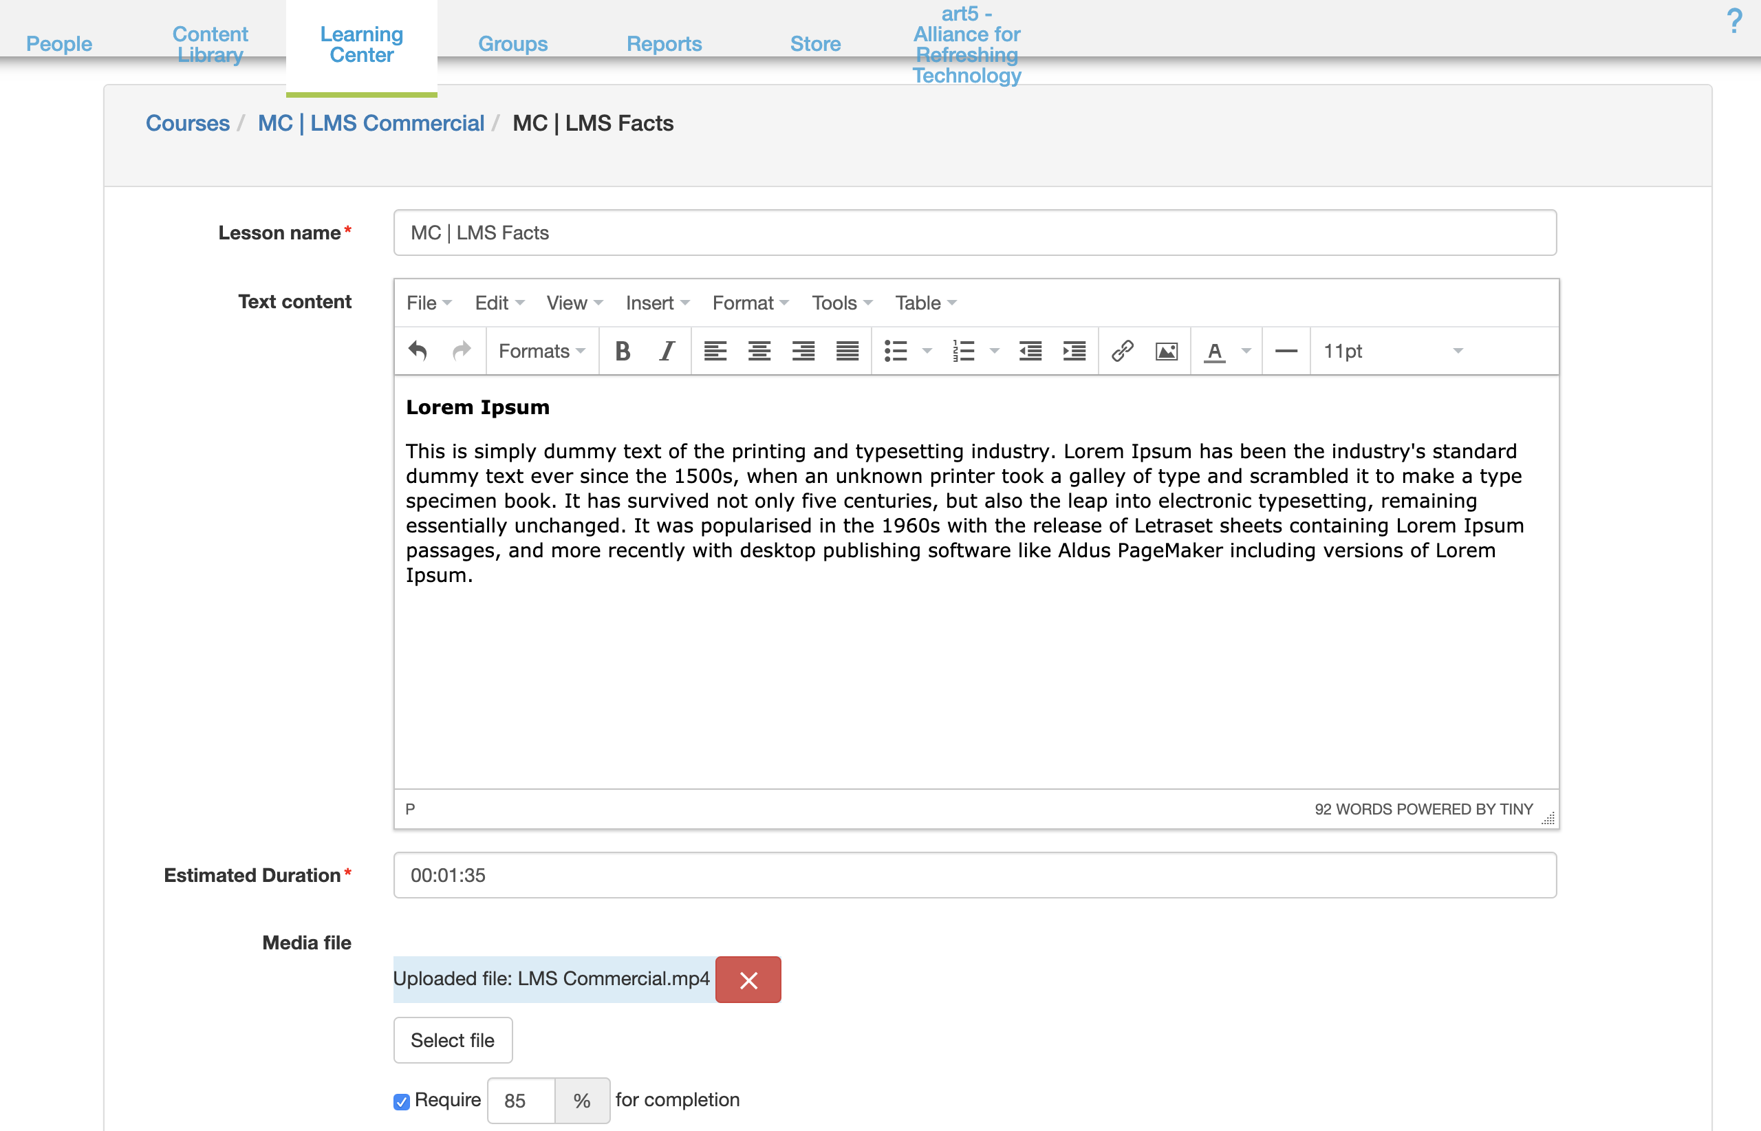Remove uploaded LMS Commercial.mp4 file
1761x1131 pixels.
[x=748, y=979]
